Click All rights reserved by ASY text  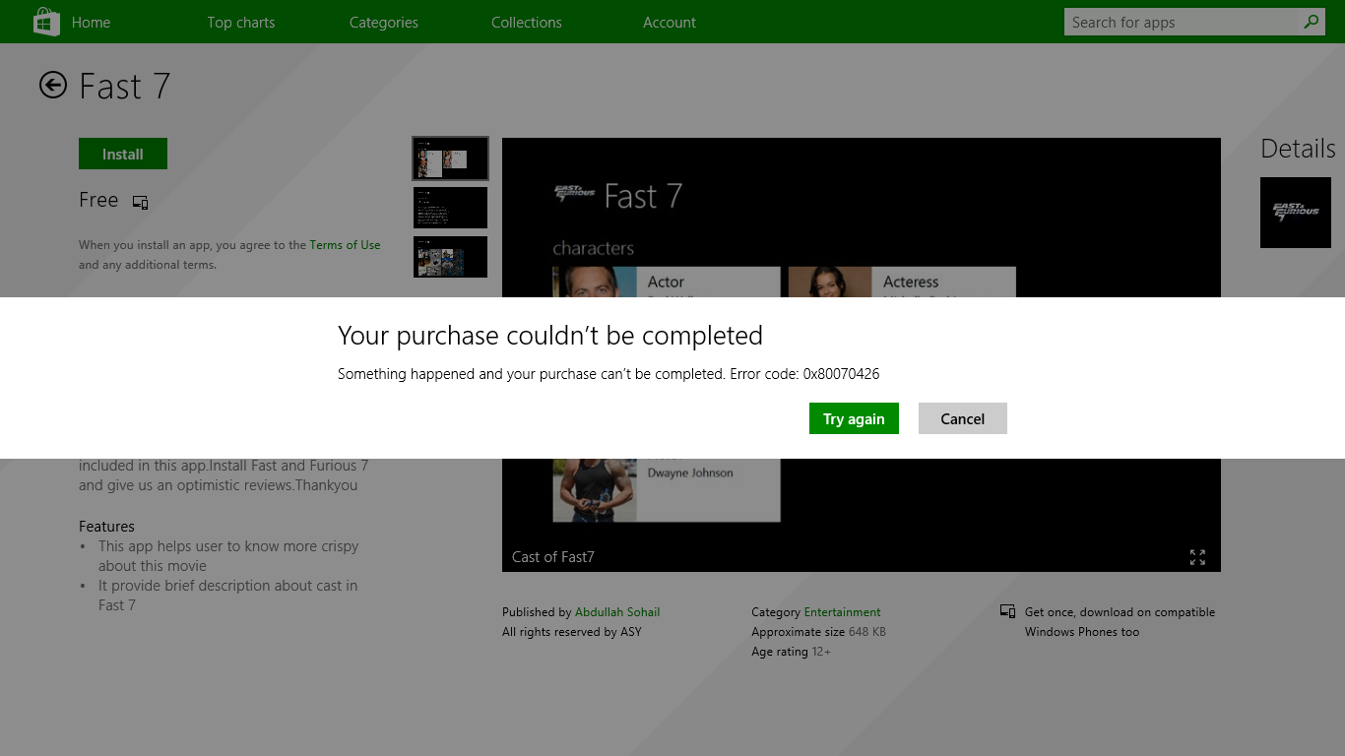[572, 632]
